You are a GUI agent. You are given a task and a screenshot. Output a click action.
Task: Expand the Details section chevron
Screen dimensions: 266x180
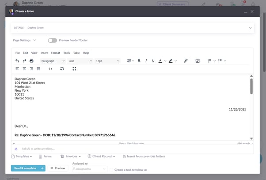click(250, 28)
